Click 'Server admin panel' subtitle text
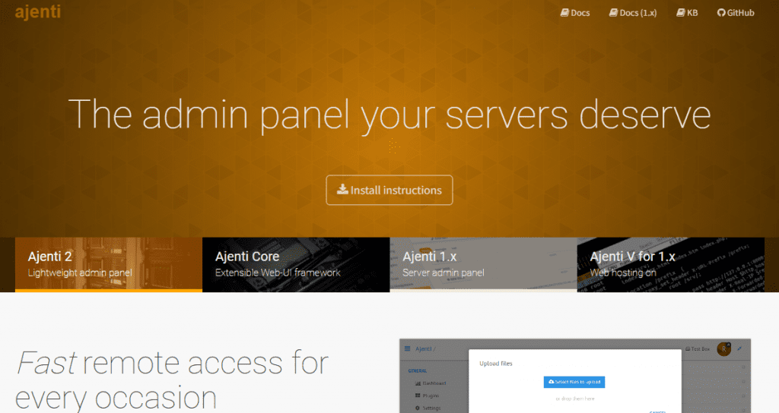779x413 pixels. coord(444,273)
